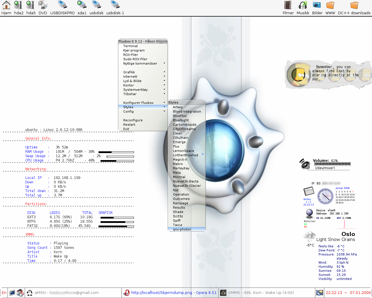
Task: Click the RAM Usage bar
Action: [116, 152]
